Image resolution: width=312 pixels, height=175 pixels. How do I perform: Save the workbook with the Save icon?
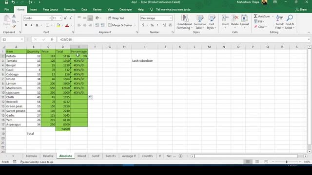pos(6,2)
